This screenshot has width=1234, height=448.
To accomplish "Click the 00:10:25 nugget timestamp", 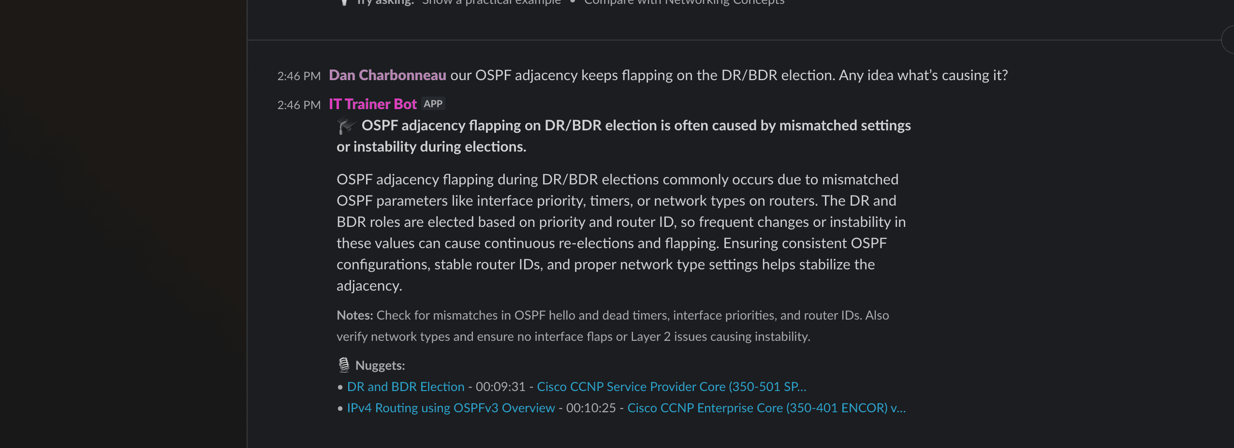I will tap(590, 408).
